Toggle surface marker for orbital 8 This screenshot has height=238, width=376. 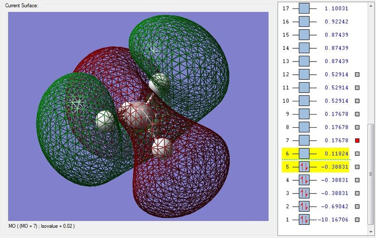coord(357,127)
